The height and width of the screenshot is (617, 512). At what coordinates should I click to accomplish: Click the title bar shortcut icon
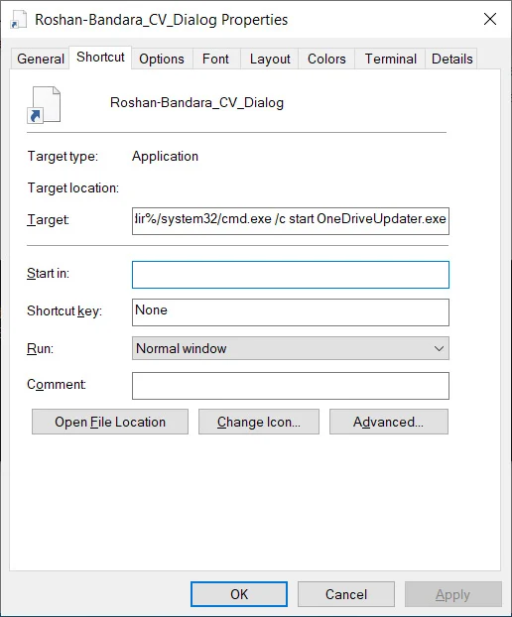19,20
